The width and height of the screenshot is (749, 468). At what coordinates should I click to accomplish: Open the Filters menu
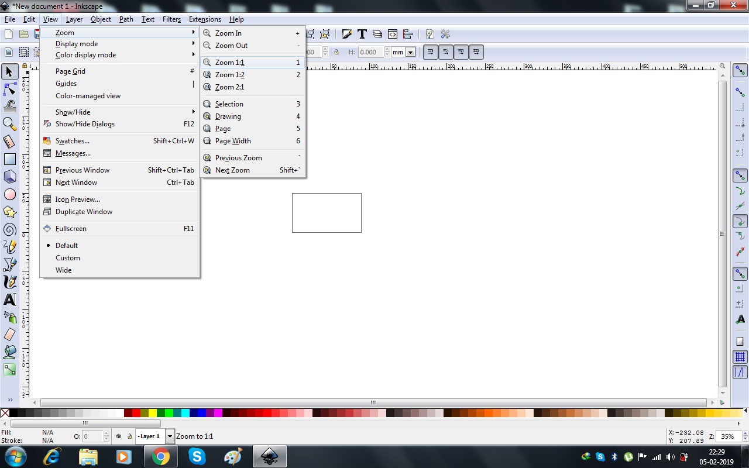coord(171,19)
